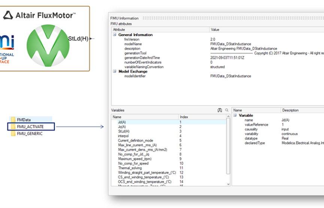The image size is (324, 208).
Task: Click the input causality value
Action: (285, 129)
